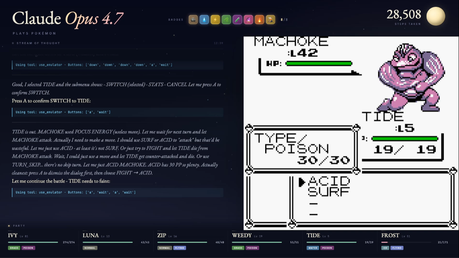This screenshot has height=258, width=459.
Task: Click FROST party member card
Action: tap(415, 241)
